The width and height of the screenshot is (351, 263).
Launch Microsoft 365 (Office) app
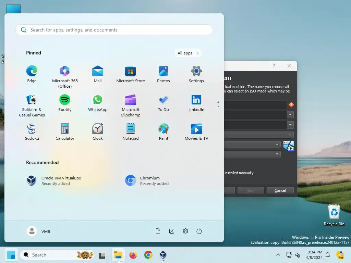click(65, 77)
